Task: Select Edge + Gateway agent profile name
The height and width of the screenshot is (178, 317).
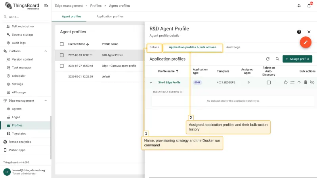Action: (x=119, y=66)
